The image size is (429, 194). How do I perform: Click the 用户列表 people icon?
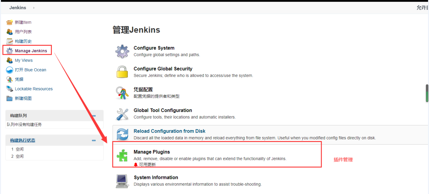pyautogui.click(x=9, y=32)
